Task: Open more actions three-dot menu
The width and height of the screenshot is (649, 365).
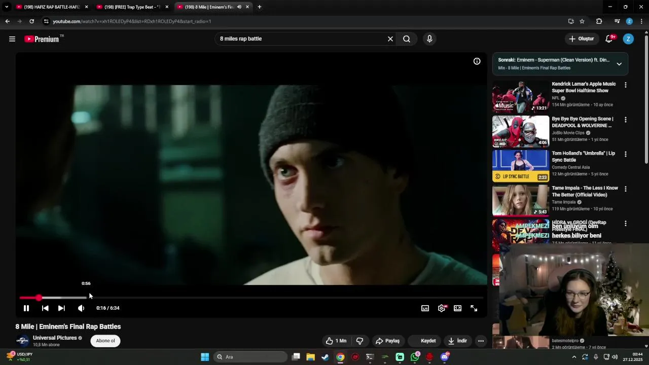Action: click(481, 341)
